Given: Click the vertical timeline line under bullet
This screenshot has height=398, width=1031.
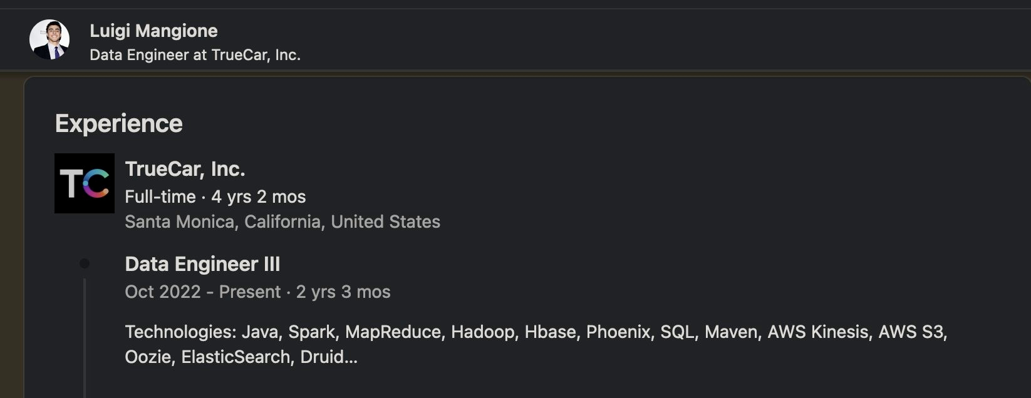Looking at the screenshot, I should pos(85,338).
